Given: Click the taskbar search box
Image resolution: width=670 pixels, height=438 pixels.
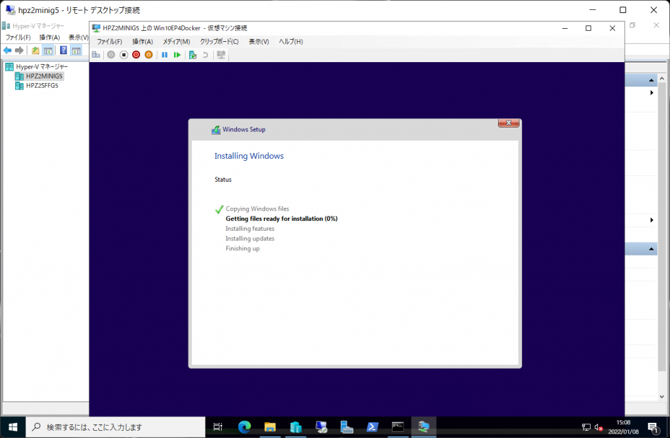Looking at the screenshot, I should [x=116, y=427].
